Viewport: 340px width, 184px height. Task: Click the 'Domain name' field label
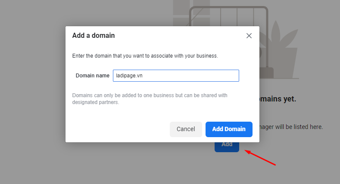click(92, 76)
